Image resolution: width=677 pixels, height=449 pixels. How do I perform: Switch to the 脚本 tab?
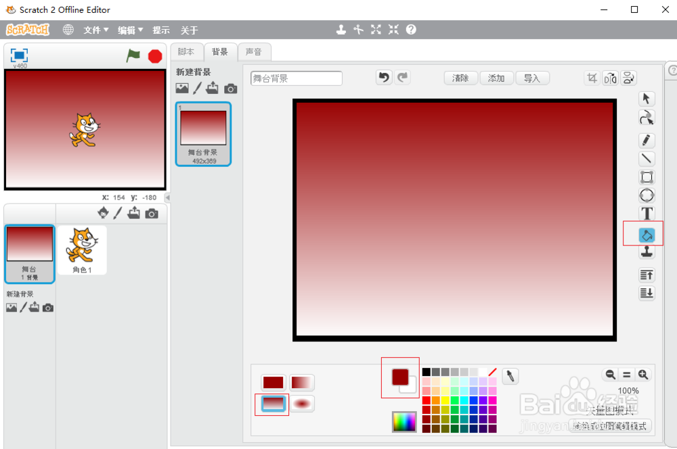[186, 52]
